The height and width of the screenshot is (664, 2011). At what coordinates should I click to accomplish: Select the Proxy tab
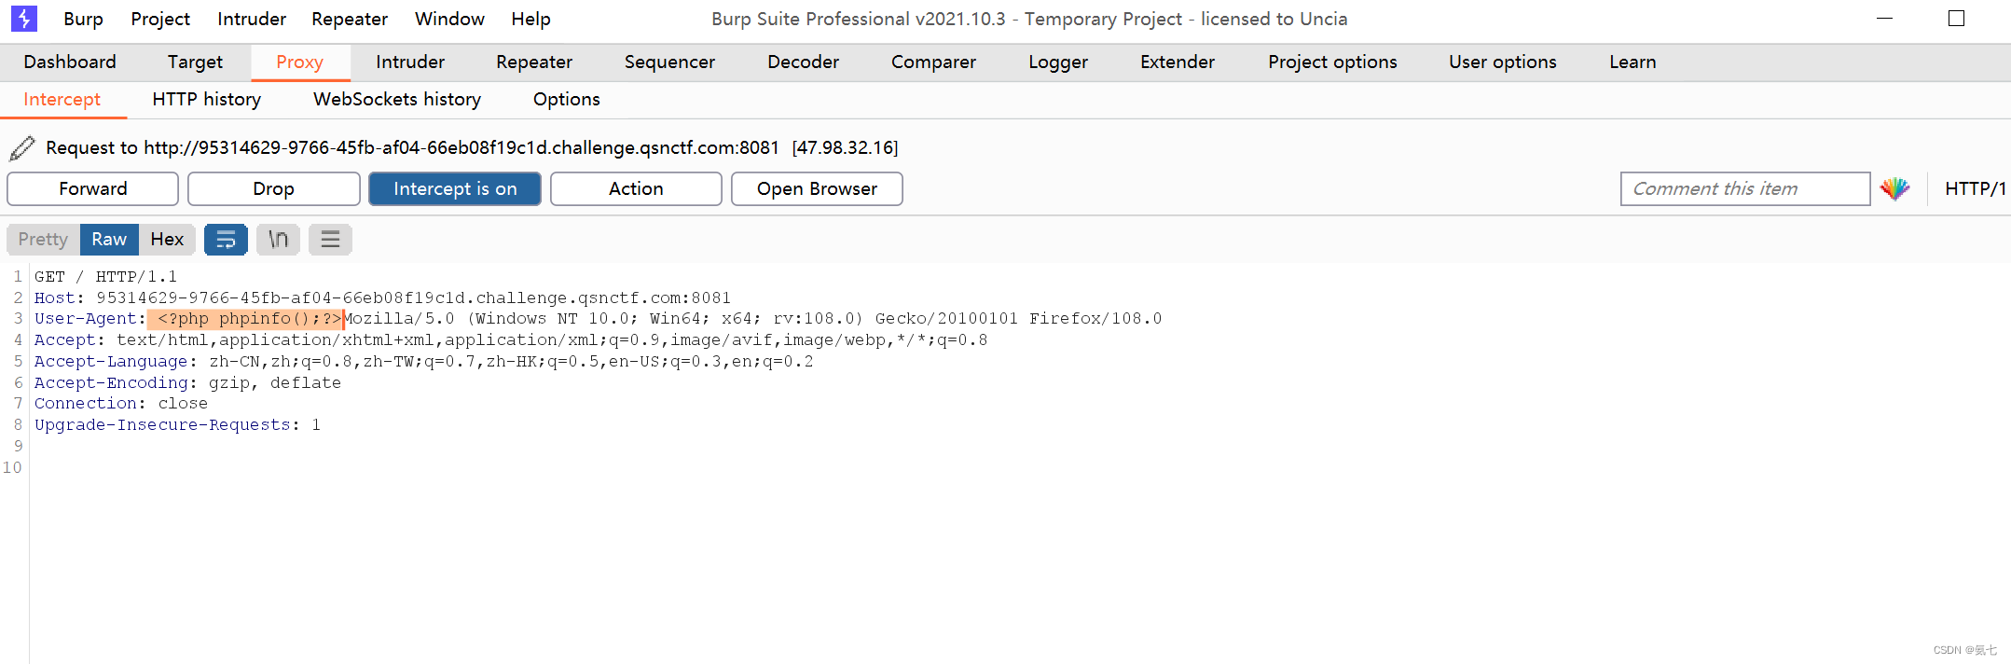299,62
